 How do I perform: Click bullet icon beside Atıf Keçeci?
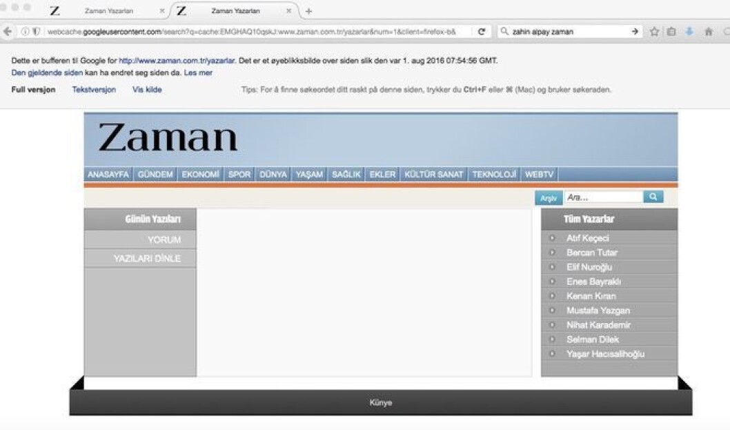552,238
